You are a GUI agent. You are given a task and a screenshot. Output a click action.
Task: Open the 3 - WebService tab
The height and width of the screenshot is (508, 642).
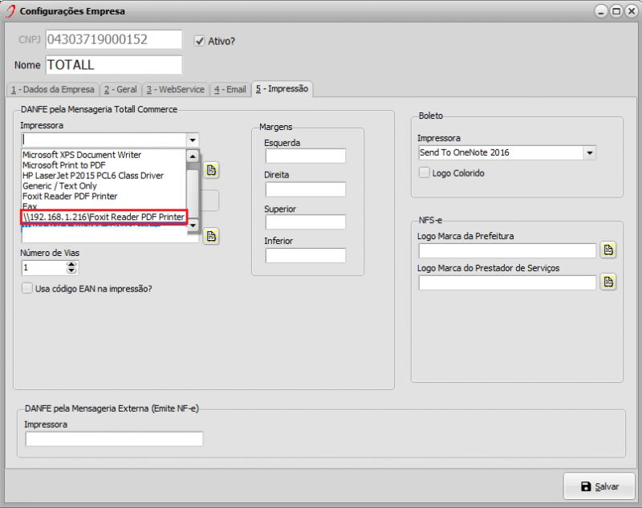pos(175,89)
